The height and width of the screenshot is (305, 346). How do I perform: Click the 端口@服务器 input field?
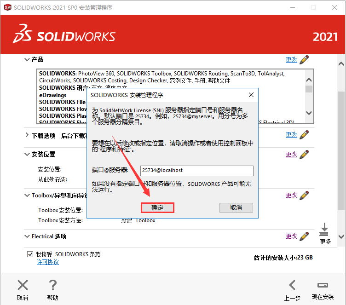[x=197, y=171]
